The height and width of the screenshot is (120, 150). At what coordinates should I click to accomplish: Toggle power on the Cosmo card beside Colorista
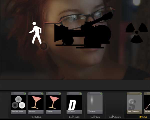tap(42, 94)
